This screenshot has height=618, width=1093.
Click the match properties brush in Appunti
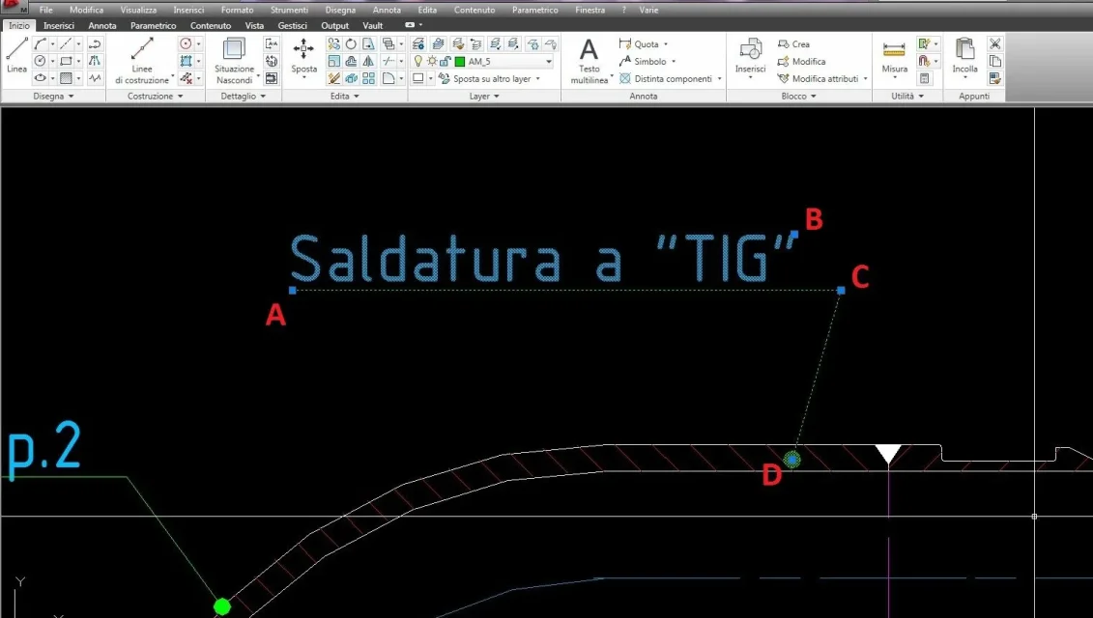pos(994,78)
